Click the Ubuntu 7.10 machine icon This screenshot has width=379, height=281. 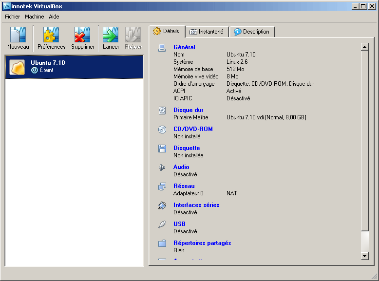pos(17,67)
